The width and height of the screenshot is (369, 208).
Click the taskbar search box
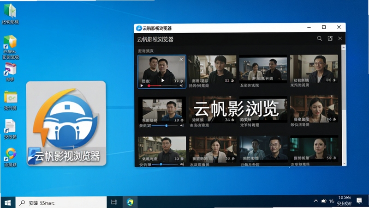click(x=61, y=202)
